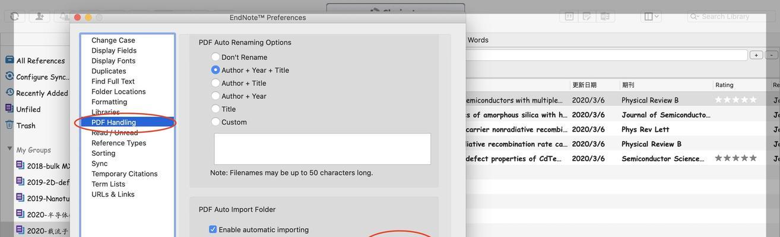Click the Search Library field
780x237 pixels.
[x=731, y=17]
